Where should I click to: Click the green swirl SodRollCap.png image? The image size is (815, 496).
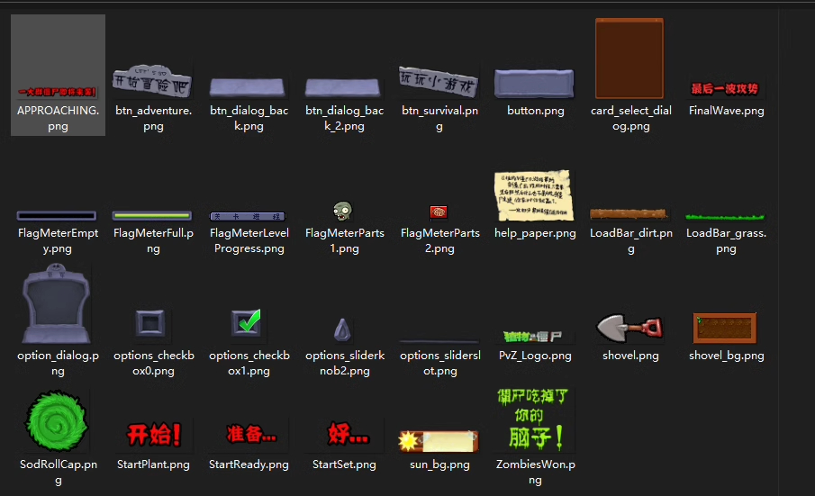[x=57, y=421]
